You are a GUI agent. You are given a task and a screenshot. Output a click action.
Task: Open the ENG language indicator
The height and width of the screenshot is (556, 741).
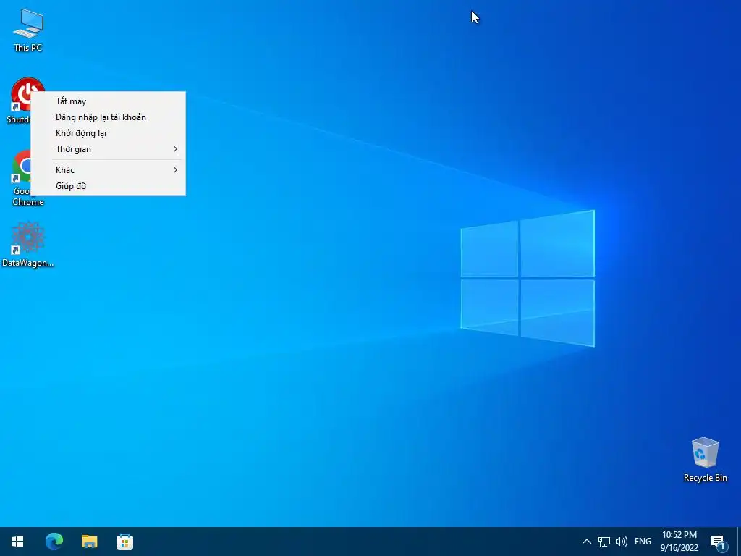[643, 542]
